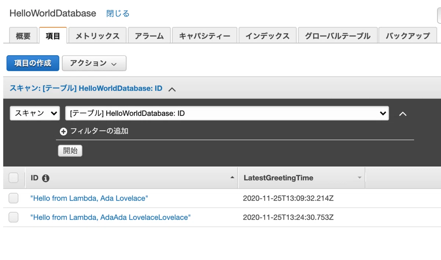Open item "Hello from Lambda, Ada Lovelace"
Screen dimensions: 441x260
pyautogui.click(x=89, y=198)
